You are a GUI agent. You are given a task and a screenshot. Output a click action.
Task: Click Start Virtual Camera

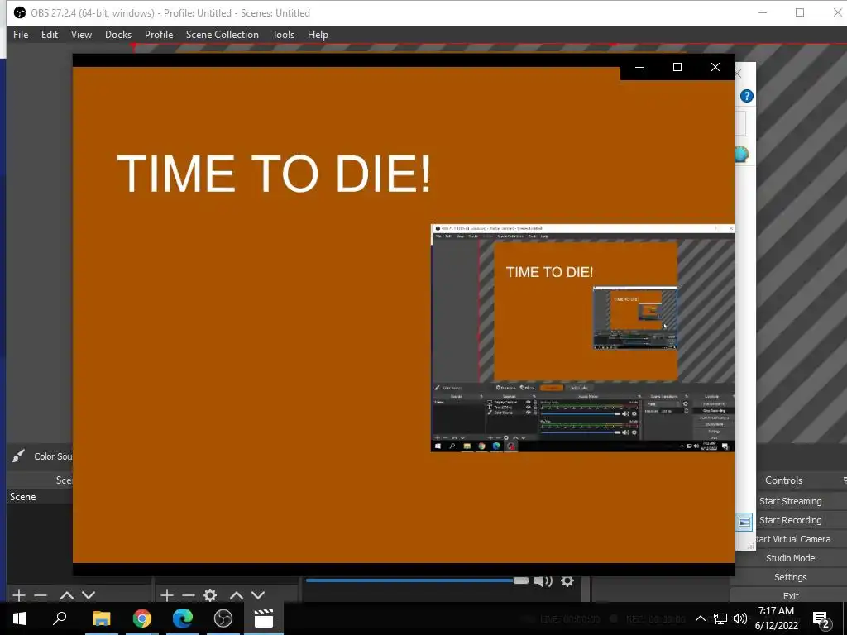793,539
